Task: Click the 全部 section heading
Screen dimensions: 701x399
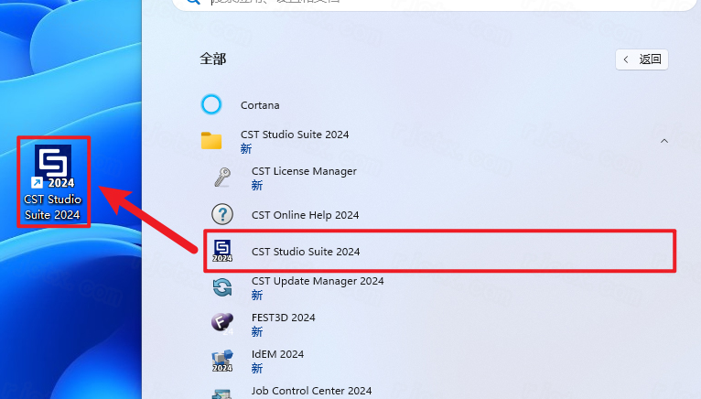Action: click(x=213, y=59)
